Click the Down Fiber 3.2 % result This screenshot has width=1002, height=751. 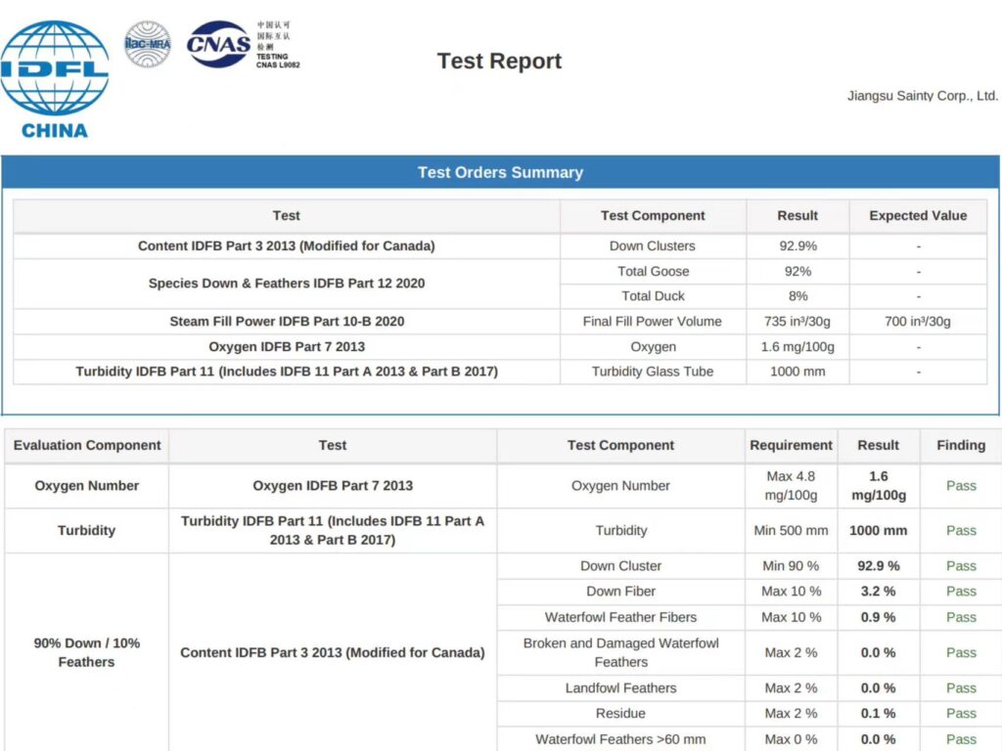pos(878,592)
